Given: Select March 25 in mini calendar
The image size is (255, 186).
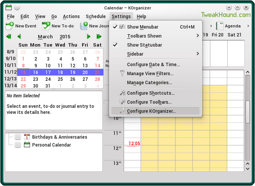Looking at the screenshot, I should pos(60,79).
